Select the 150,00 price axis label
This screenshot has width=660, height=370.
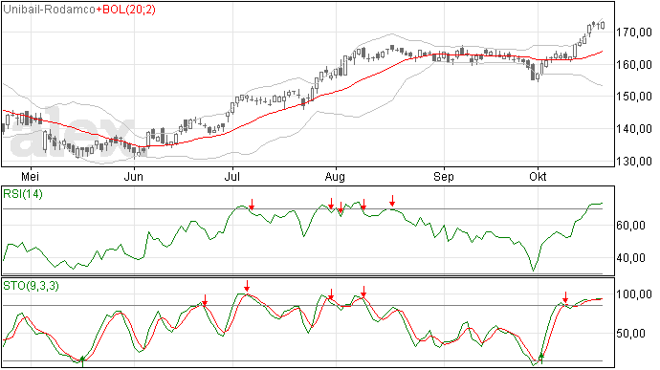(x=634, y=97)
